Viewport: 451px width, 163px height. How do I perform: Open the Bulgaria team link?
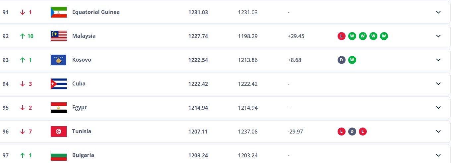click(83, 155)
